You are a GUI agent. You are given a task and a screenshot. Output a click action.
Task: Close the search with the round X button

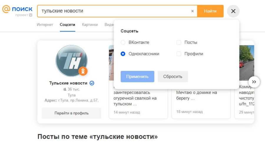click(233, 11)
